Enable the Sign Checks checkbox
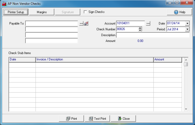This screenshot has width=195, height=125. (86, 12)
